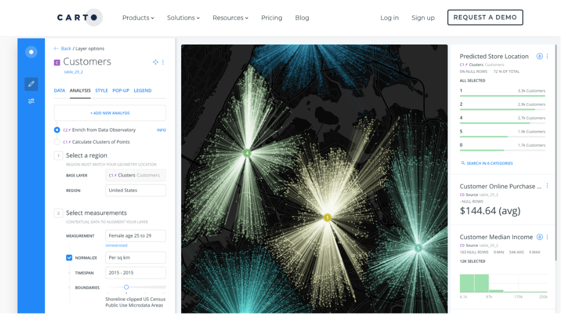Click cluster marker 1 on the map
This screenshot has width=580, height=333.
click(327, 218)
